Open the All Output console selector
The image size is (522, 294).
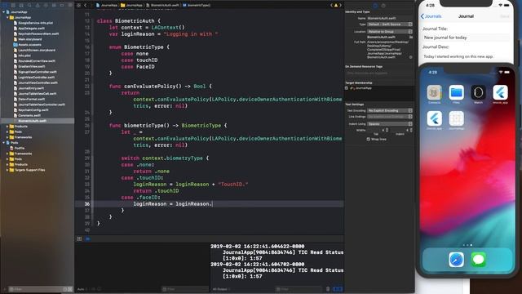point(221,289)
